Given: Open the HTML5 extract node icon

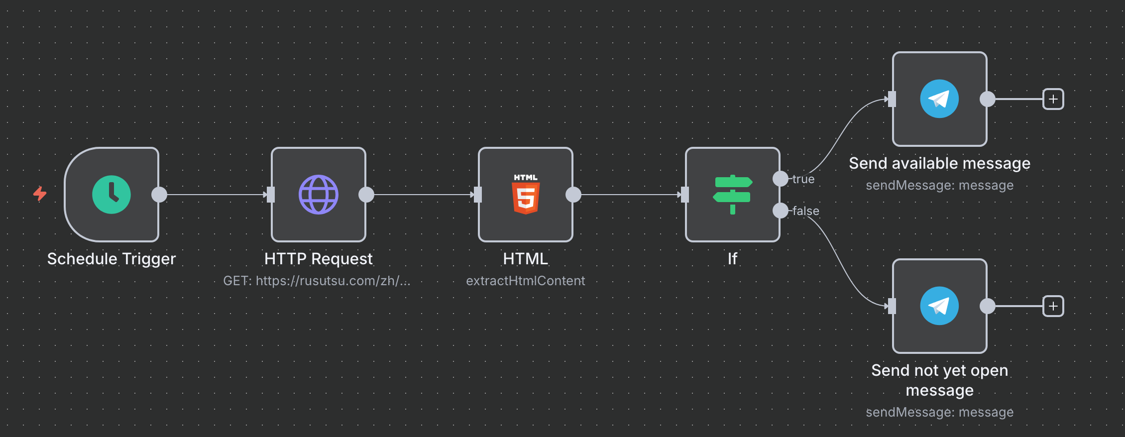Looking at the screenshot, I should click(526, 195).
